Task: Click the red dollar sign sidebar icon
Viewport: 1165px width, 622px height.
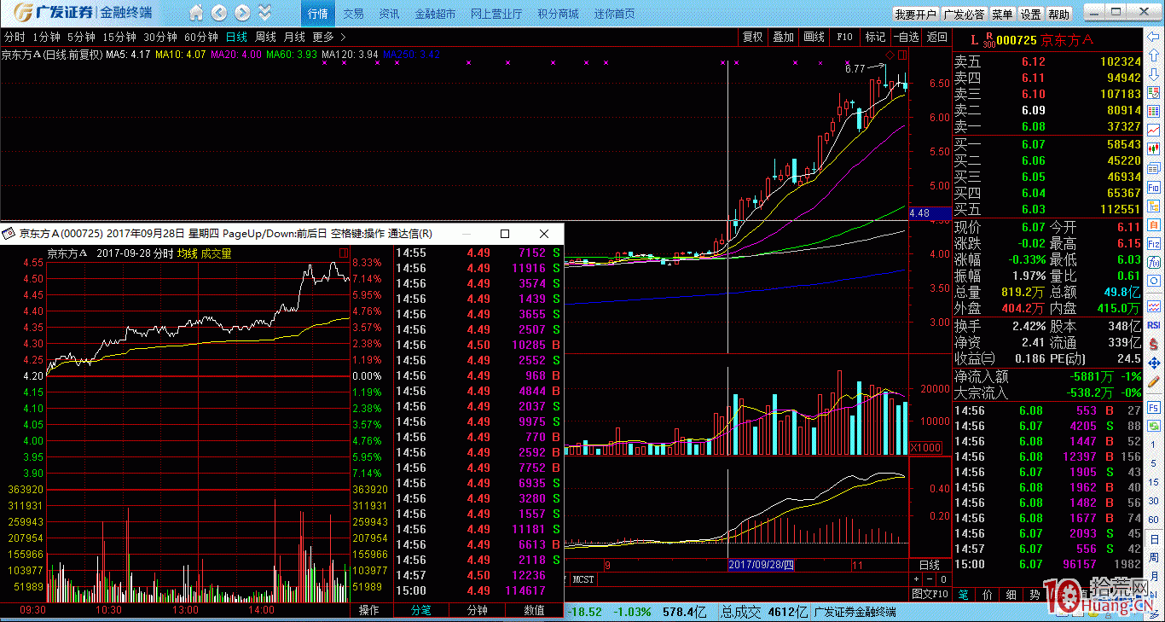Action: click(x=1154, y=344)
